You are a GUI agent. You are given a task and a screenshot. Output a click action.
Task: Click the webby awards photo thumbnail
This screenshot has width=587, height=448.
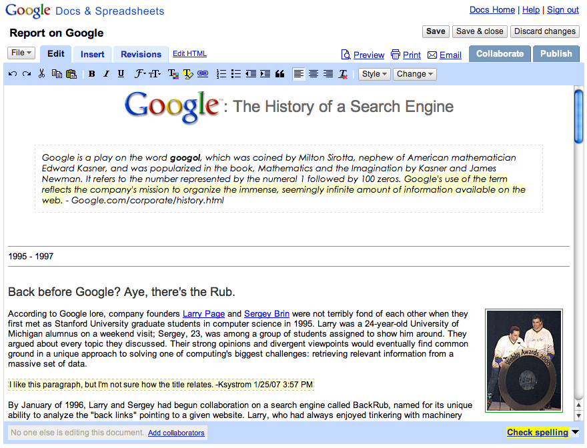524,360
